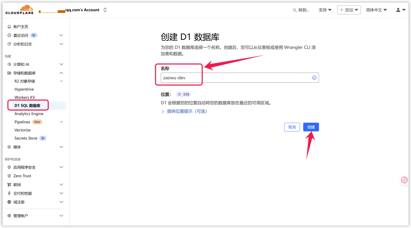
Task: Open Analytics Engine in the sidebar
Action: (x=29, y=114)
